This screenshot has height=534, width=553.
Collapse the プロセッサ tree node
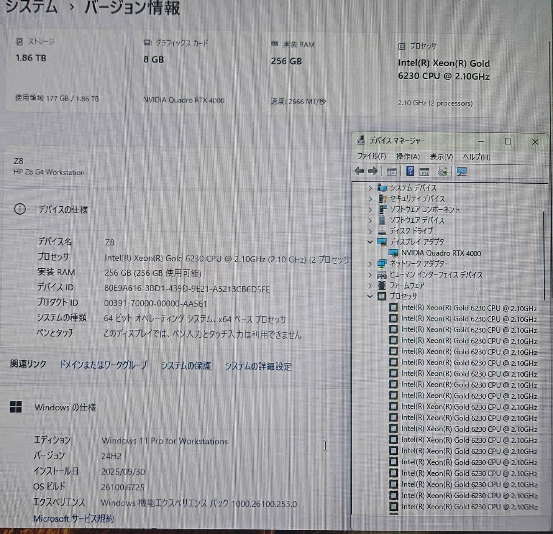[x=370, y=296]
